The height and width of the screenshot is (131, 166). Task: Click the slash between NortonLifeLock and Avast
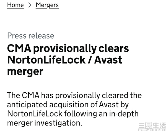pyautogui.click(x=90, y=60)
